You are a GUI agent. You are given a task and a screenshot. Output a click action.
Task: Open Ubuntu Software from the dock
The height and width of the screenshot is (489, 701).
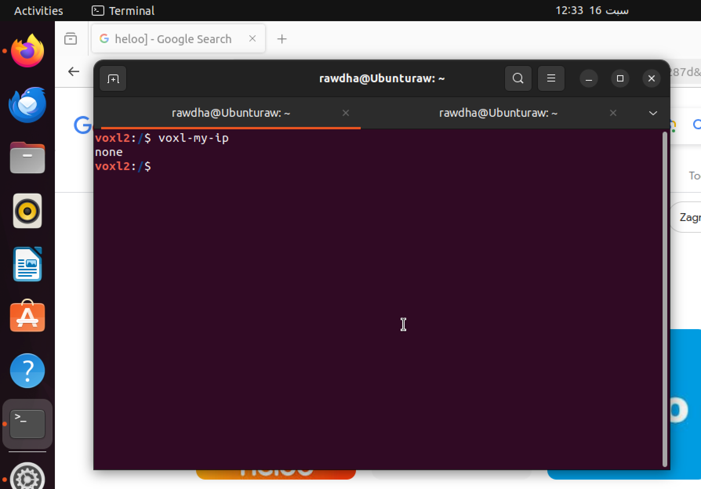27,317
